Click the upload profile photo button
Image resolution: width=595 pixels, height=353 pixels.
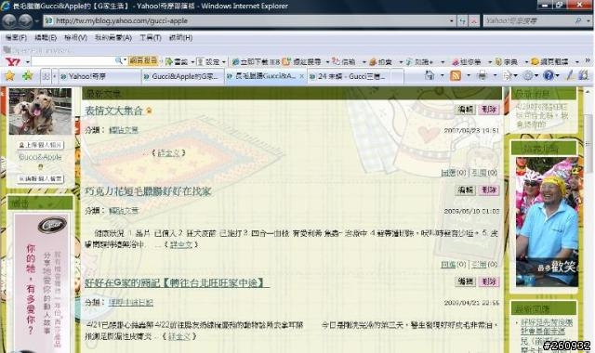coord(40,145)
